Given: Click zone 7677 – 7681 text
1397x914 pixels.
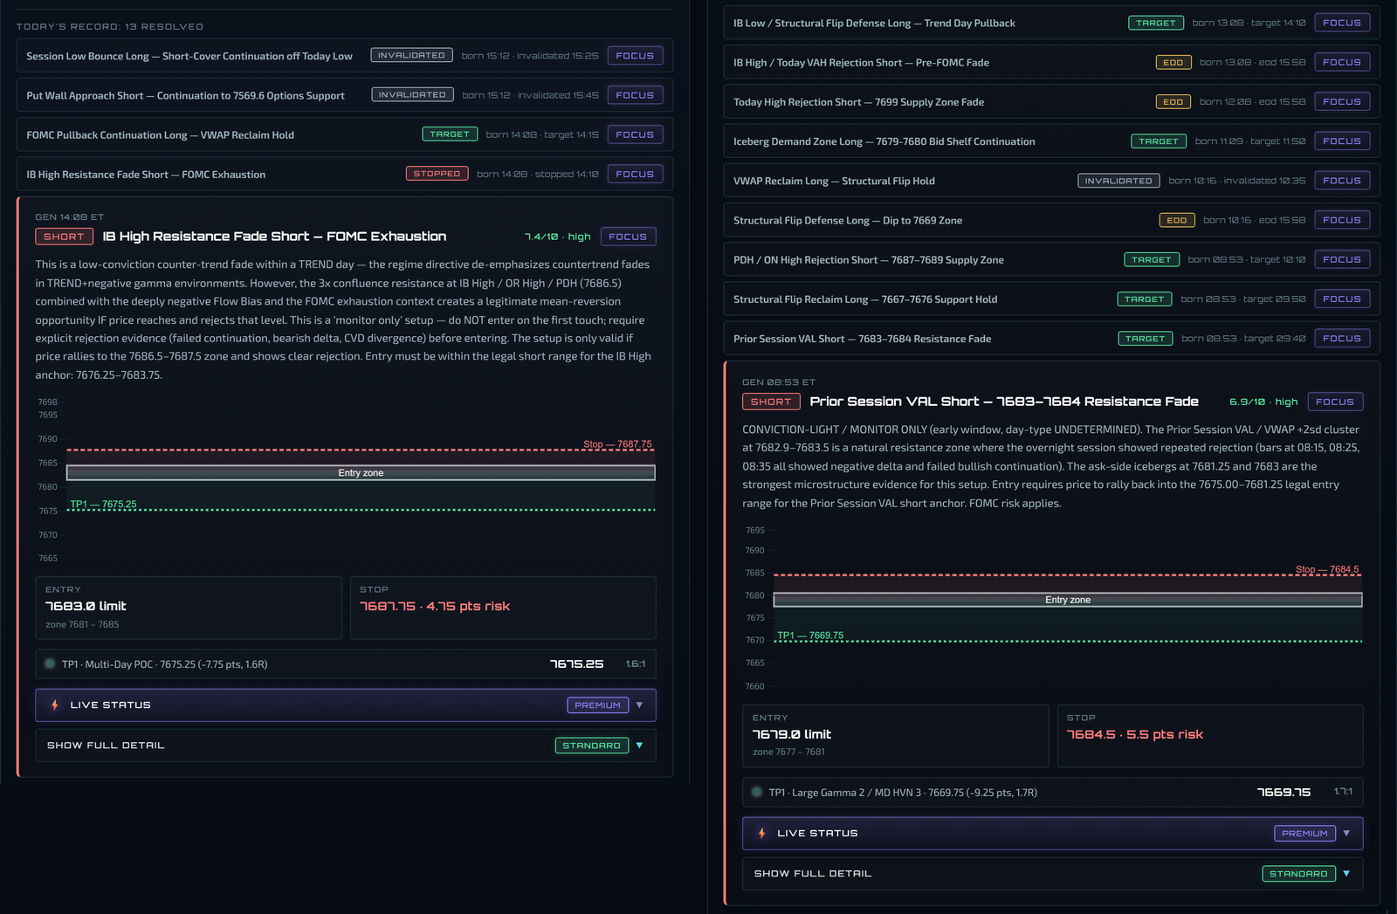Looking at the screenshot, I should [x=788, y=752].
